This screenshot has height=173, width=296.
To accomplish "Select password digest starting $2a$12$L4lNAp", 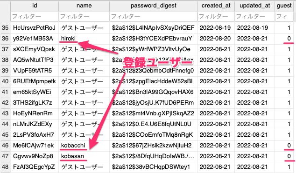I will click(x=153, y=28).
